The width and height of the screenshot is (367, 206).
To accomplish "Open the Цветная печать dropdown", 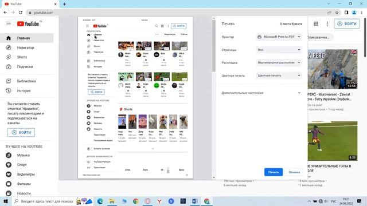I will (x=279, y=76).
